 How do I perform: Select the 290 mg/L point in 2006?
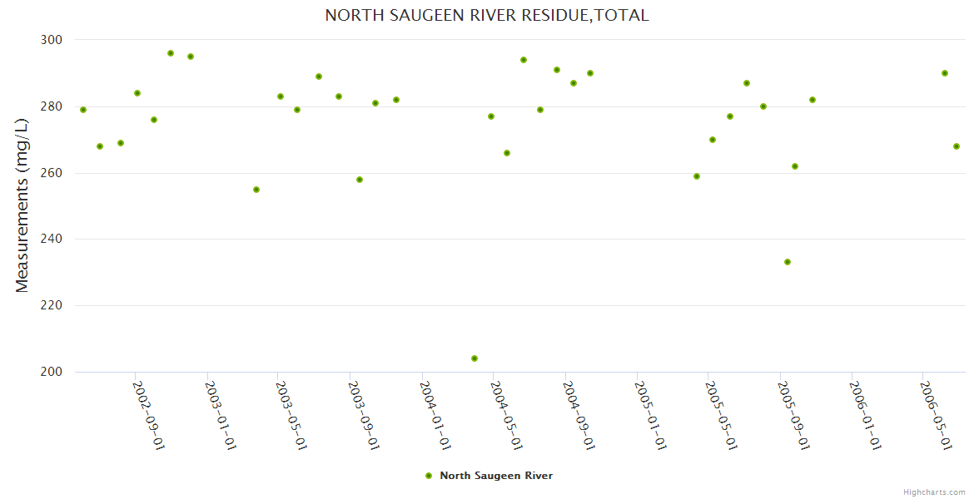click(945, 73)
